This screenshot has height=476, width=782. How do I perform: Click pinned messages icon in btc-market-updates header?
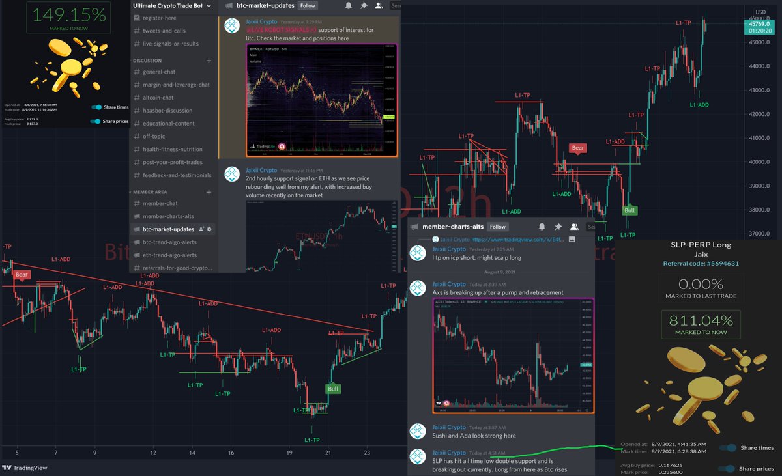tap(364, 5)
